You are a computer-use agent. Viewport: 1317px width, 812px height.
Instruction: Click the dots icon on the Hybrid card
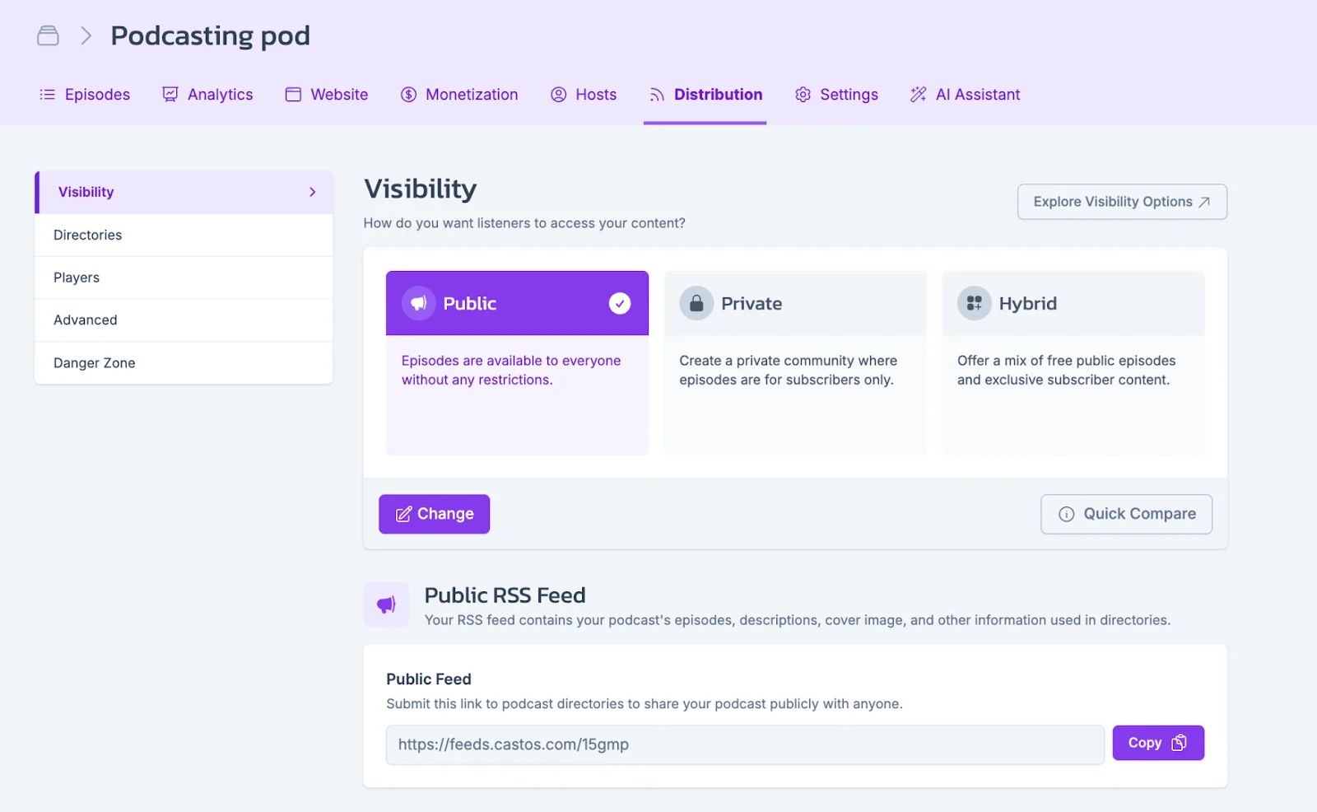pos(974,303)
